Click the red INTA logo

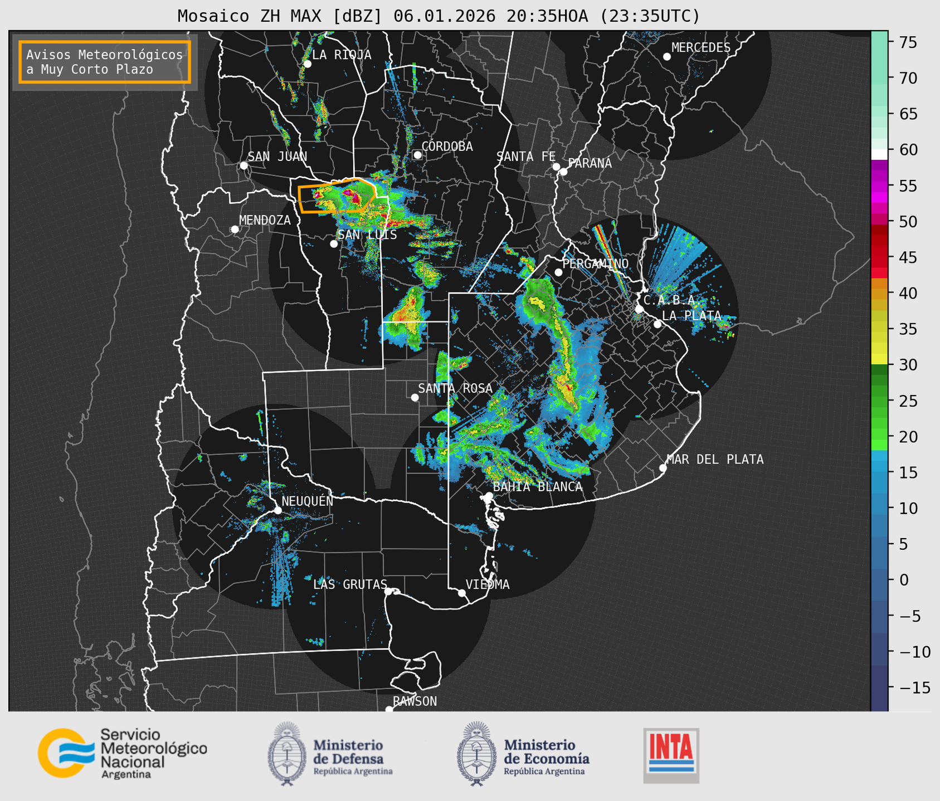[x=671, y=755]
